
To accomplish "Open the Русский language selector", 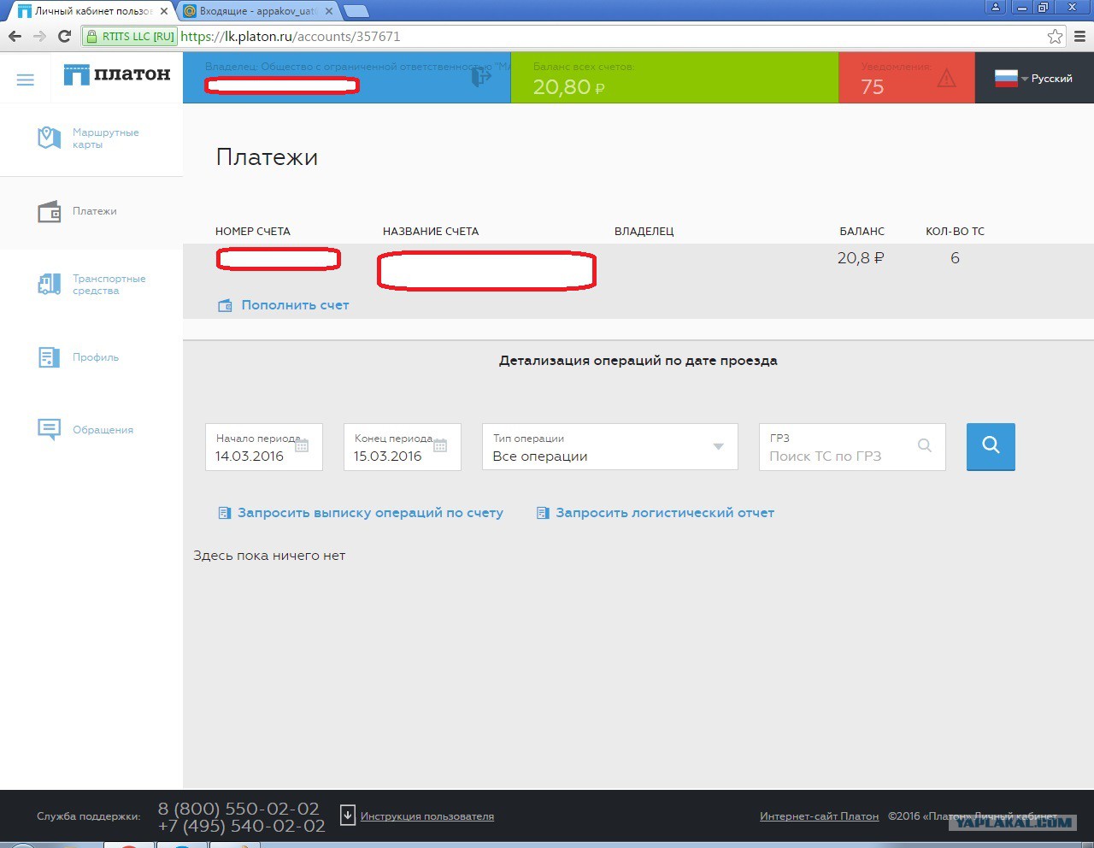I will [x=1034, y=79].
